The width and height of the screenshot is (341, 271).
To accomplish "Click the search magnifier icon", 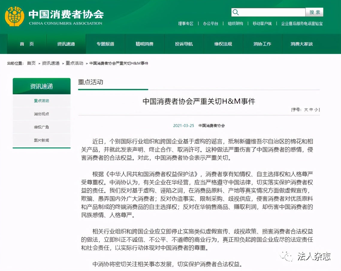I will (x=236, y=12).
